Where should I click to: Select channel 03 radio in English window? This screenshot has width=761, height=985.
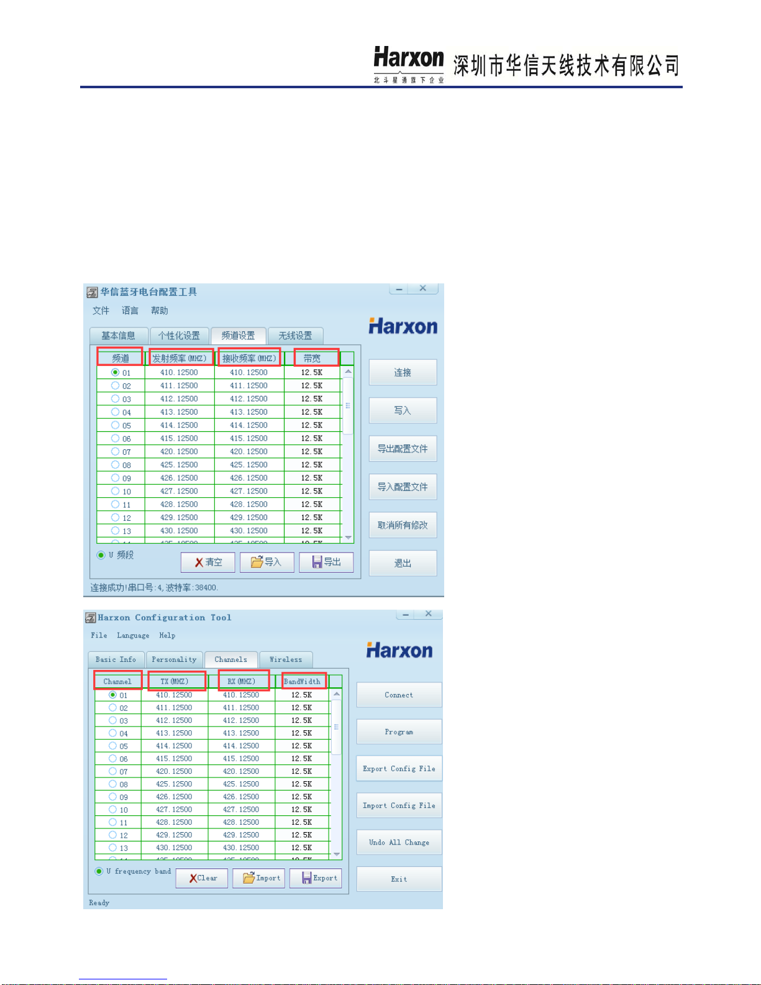click(x=112, y=720)
